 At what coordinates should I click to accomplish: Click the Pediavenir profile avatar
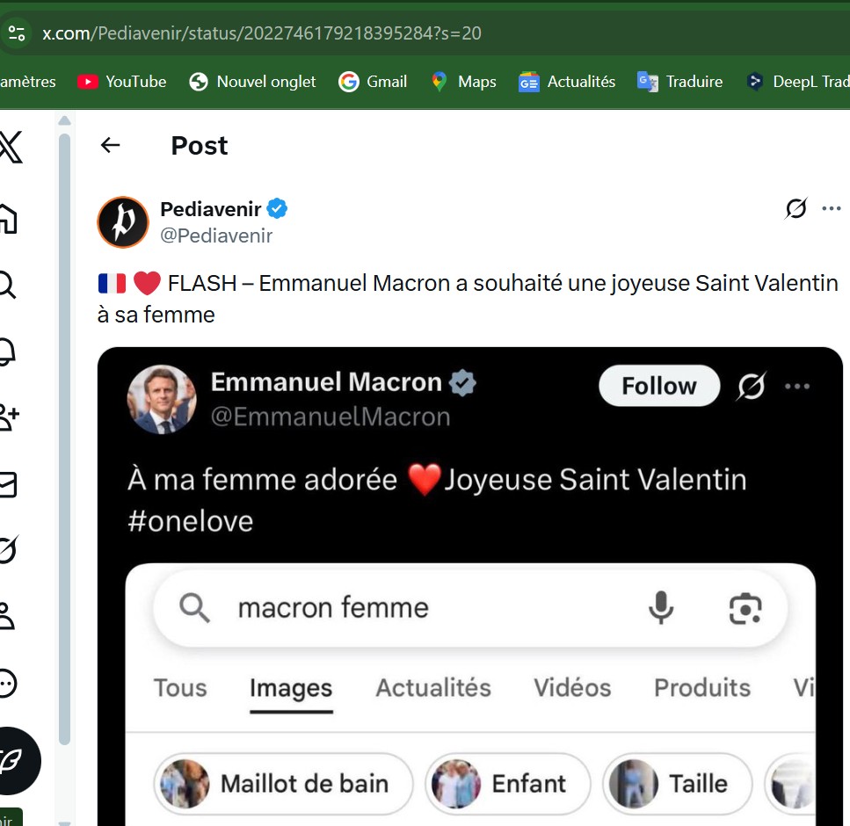(123, 222)
